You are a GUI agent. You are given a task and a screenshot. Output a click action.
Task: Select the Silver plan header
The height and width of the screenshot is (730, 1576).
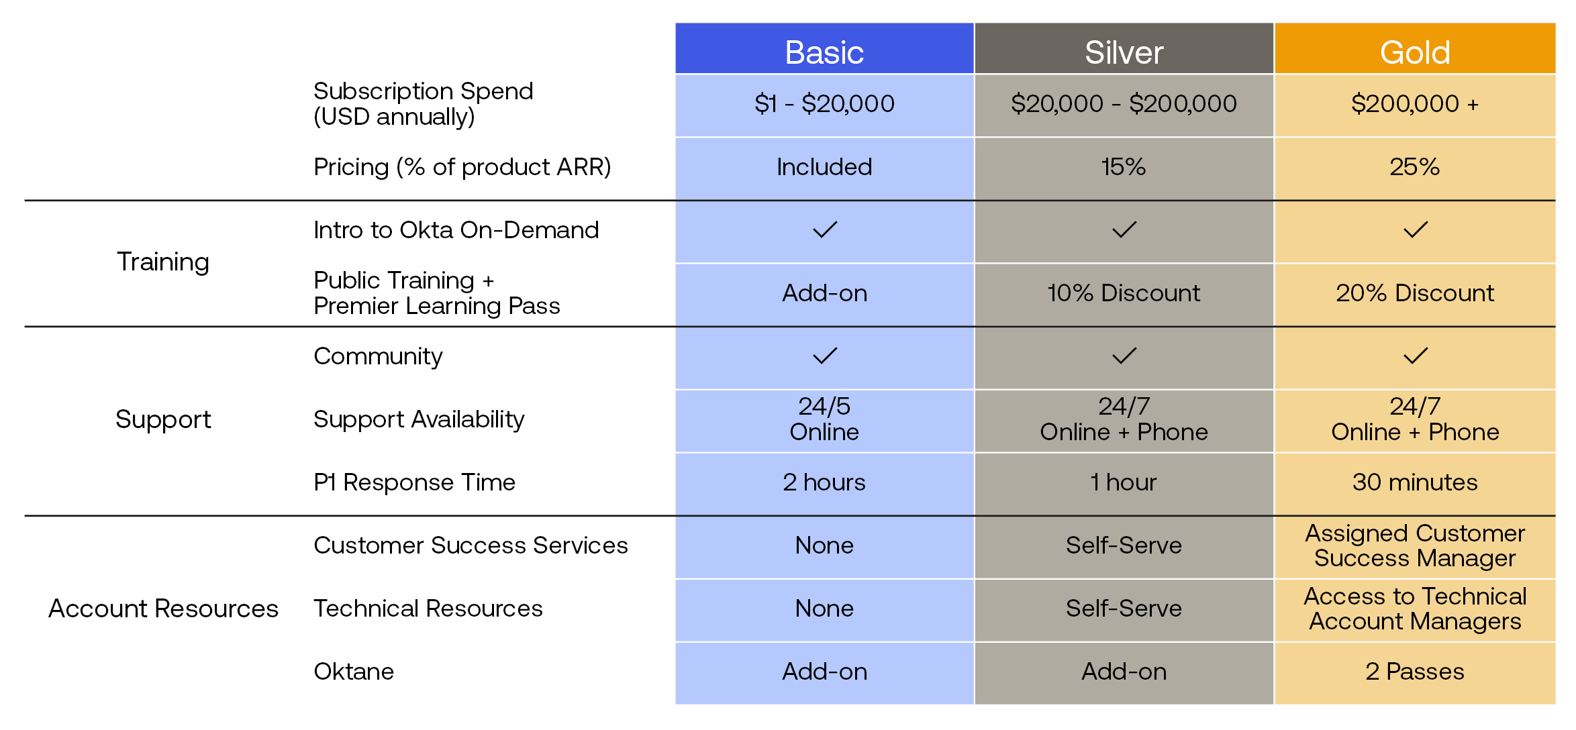pyautogui.click(x=1124, y=52)
